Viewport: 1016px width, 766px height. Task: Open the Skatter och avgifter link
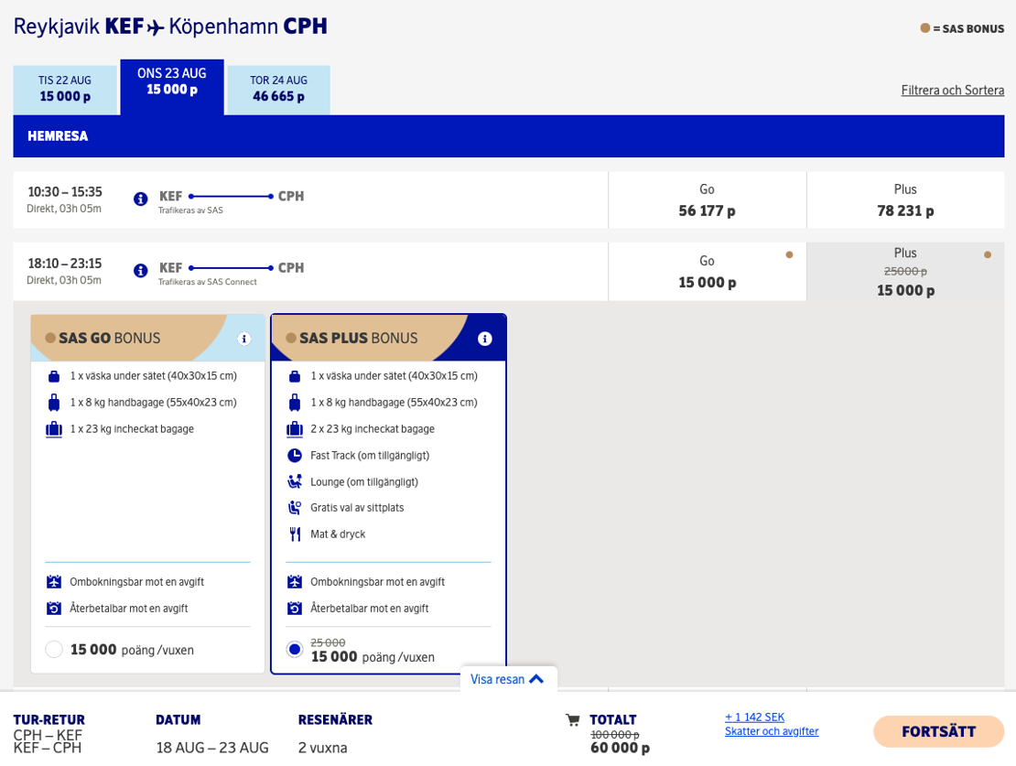click(x=772, y=731)
